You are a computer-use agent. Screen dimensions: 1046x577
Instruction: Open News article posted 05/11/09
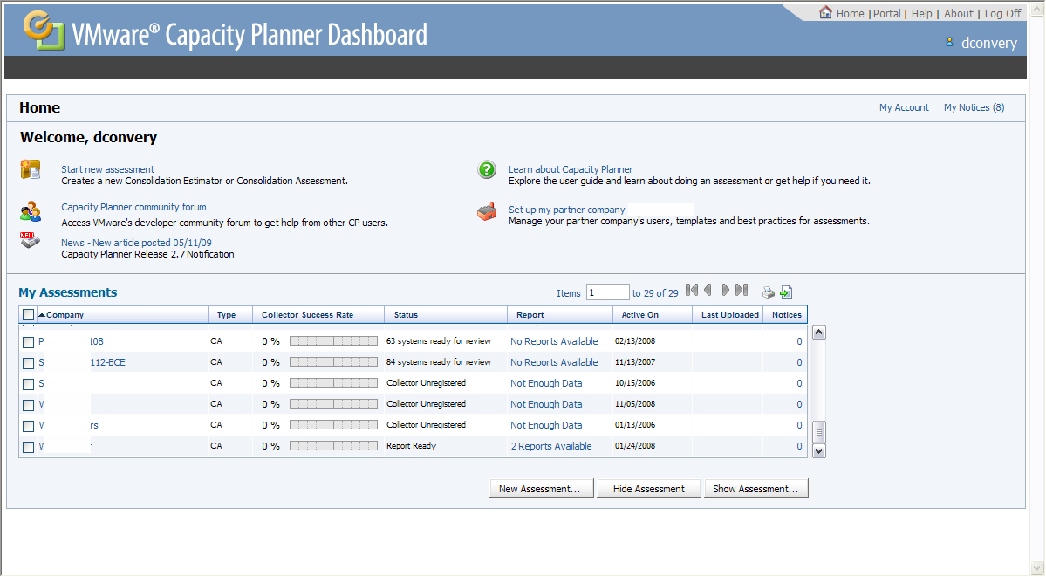click(136, 243)
